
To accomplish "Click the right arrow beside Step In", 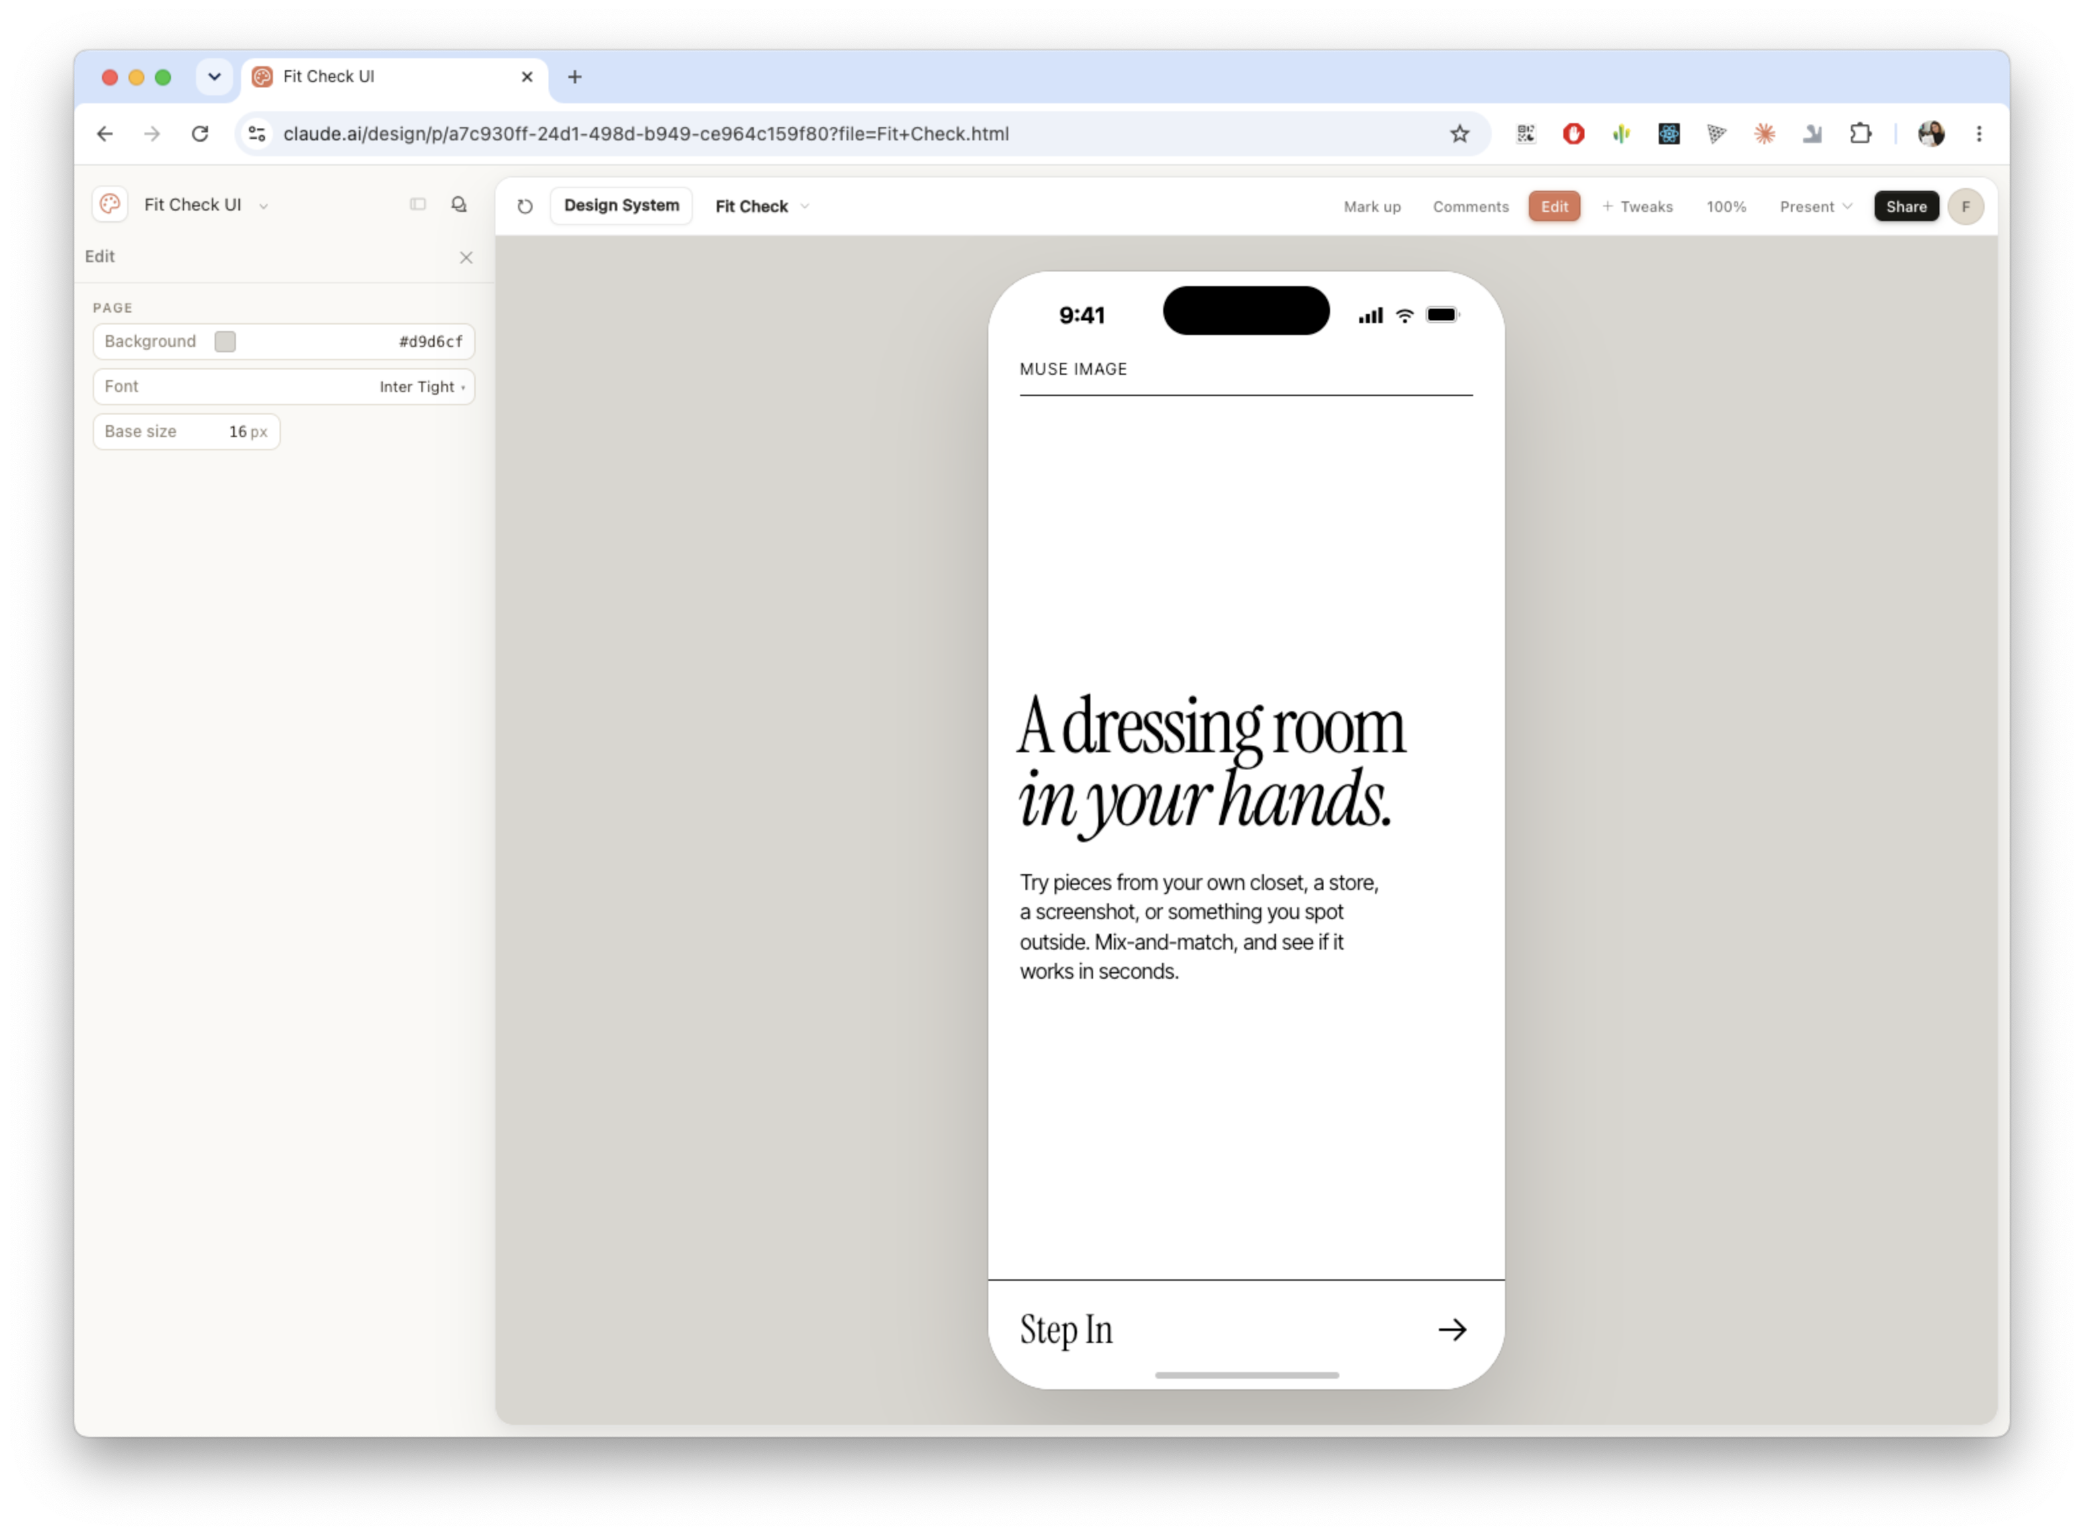I will pyautogui.click(x=1452, y=1330).
